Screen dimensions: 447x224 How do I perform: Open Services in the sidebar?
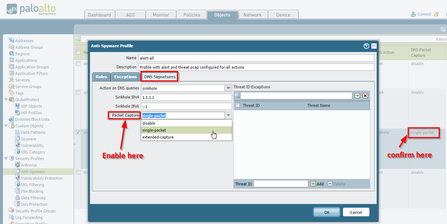coord(23,80)
